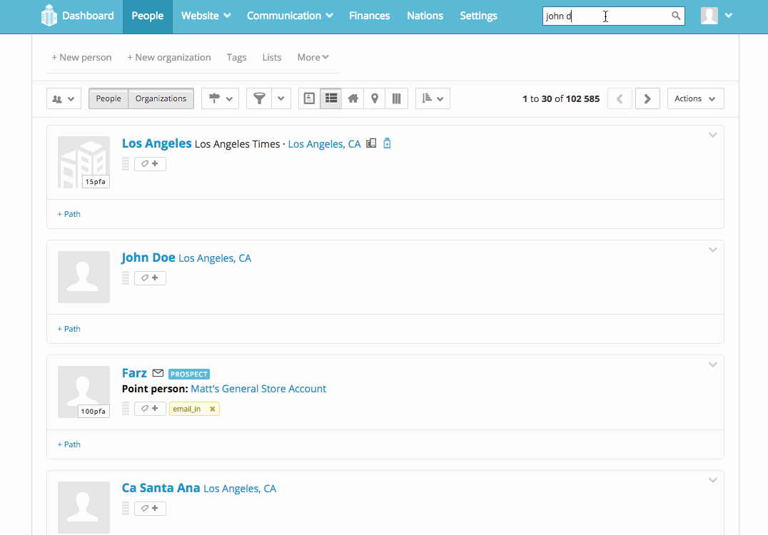Click the + New person link
The height and width of the screenshot is (535, 768).
[x=81, y=57]
